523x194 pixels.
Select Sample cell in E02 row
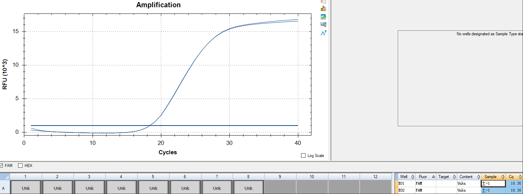493,190
